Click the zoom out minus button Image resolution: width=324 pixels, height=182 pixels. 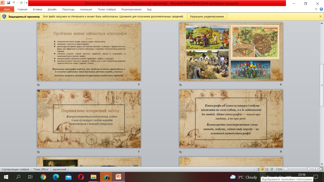(x=286, y=169)
